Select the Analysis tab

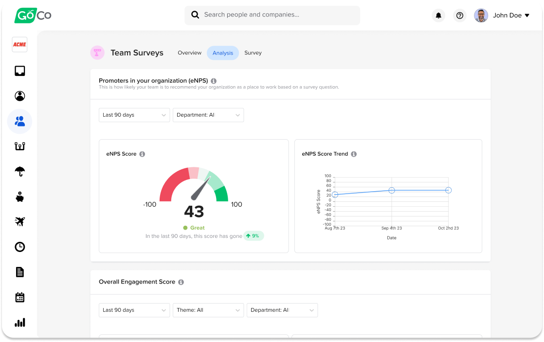[223, 53]
